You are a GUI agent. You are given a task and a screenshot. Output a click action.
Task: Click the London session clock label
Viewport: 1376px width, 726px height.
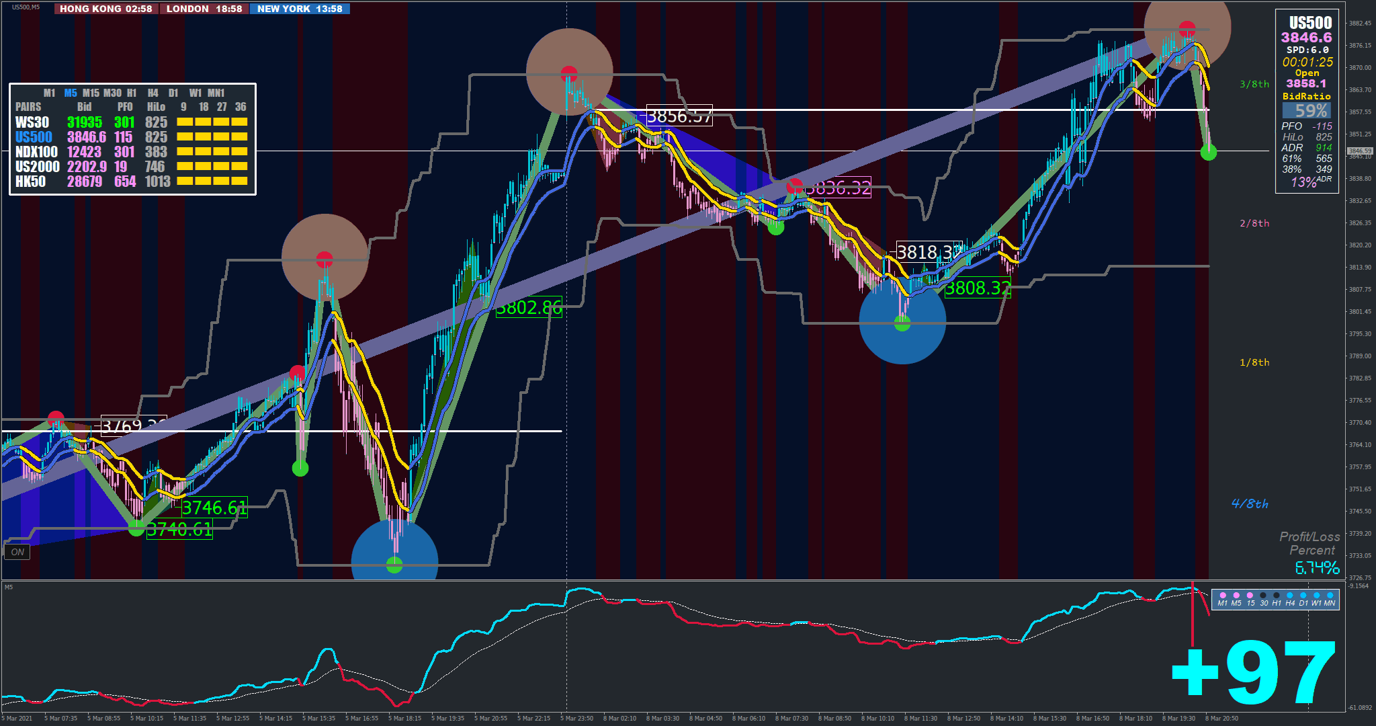tap(204, 9)
